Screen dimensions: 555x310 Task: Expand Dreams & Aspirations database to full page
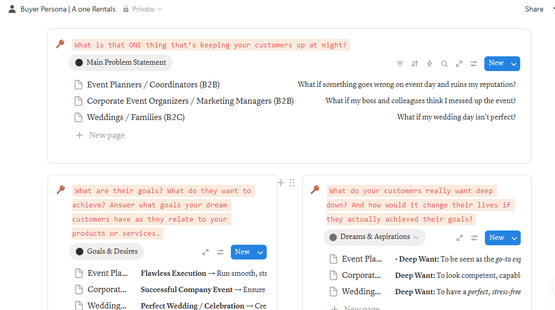[460, 238]
